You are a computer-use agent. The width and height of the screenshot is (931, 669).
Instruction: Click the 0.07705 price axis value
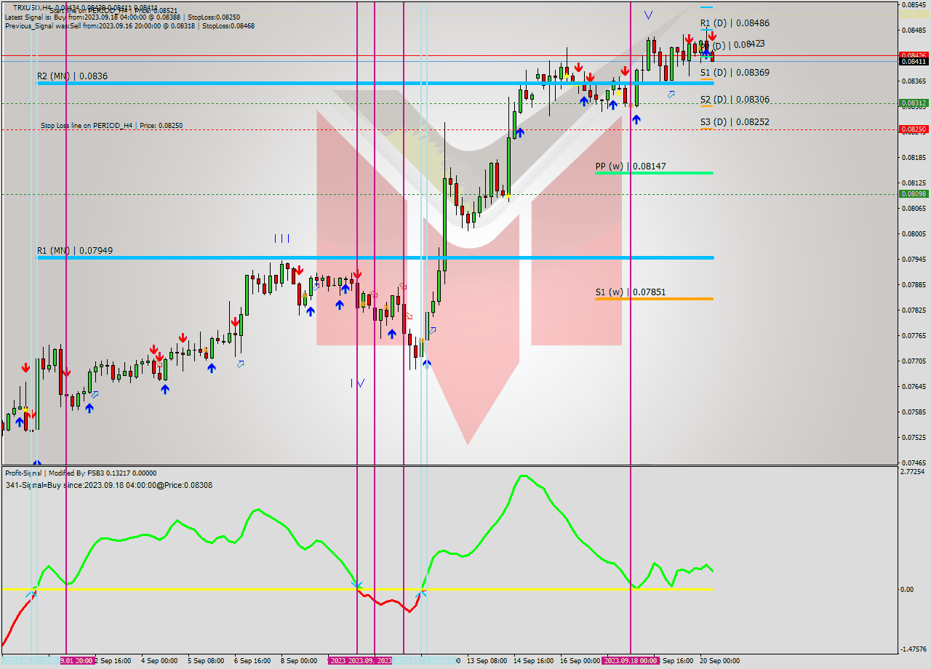[913, 361]
